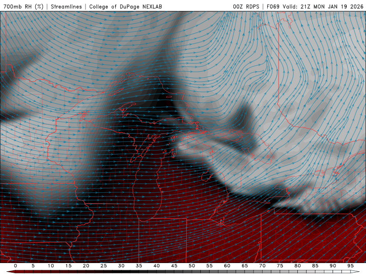Viewport: 366px width, 274px height.
Task: Click the colorbar label "50"
Action: [x=192, y=266]
